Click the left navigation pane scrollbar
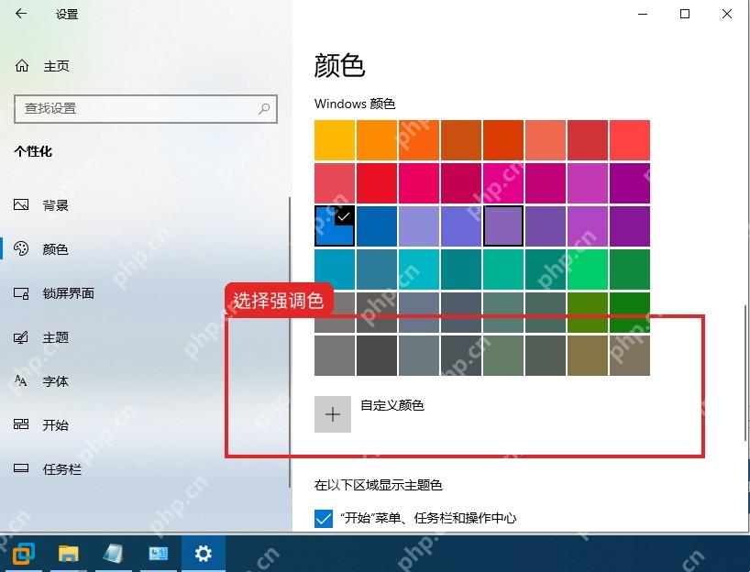The height and width of the screenshot is (572, 750). (290, 342)
